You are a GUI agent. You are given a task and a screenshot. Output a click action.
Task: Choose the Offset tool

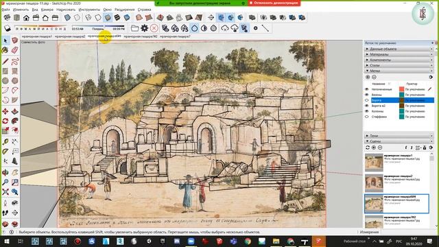coord(14,130)
